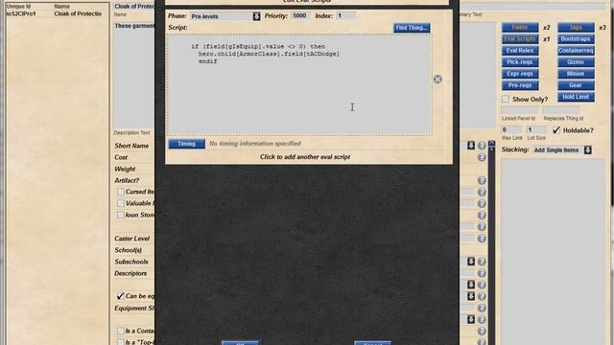The width and height of the screenshot is (614, 345).
Task: Open help for the Descriptors field
Action: [482, 273]
